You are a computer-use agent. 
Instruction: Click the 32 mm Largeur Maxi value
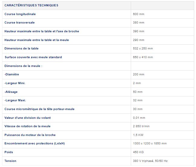tap(138, 100)
